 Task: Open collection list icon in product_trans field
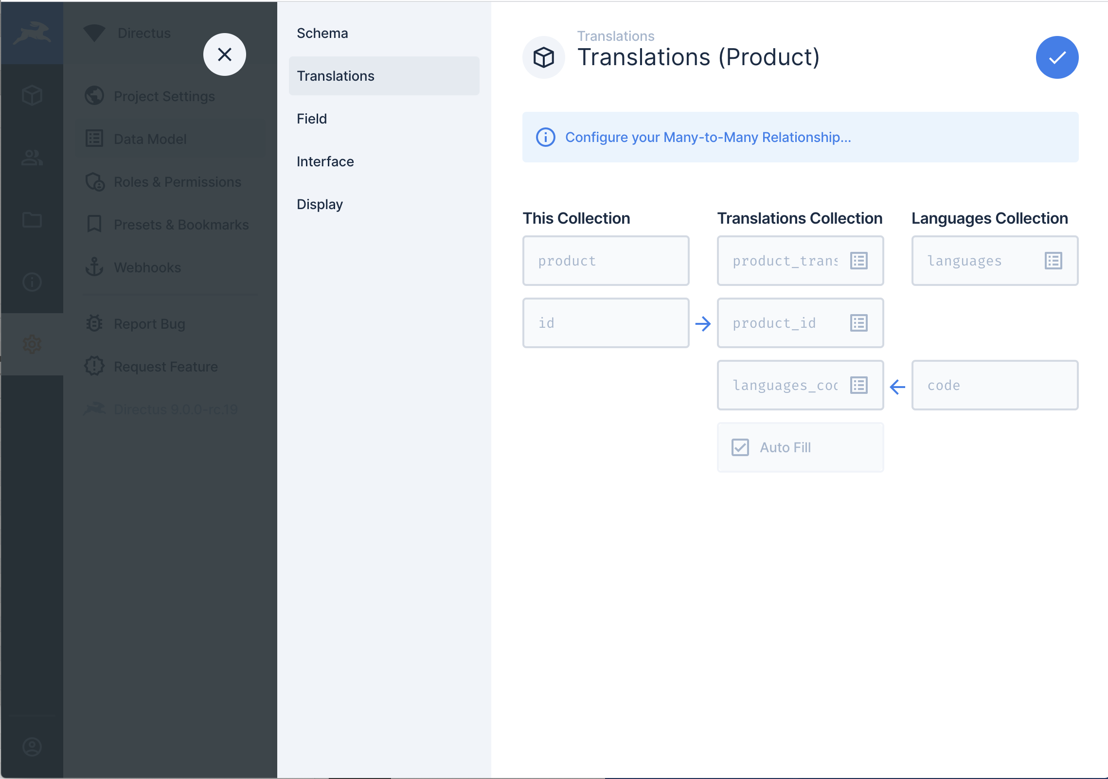tap(859, 261)
